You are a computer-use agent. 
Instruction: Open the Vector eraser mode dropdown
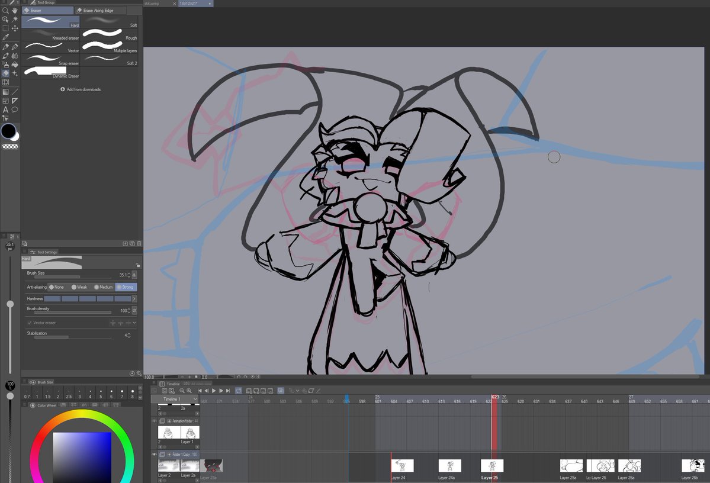click(134, 323)
